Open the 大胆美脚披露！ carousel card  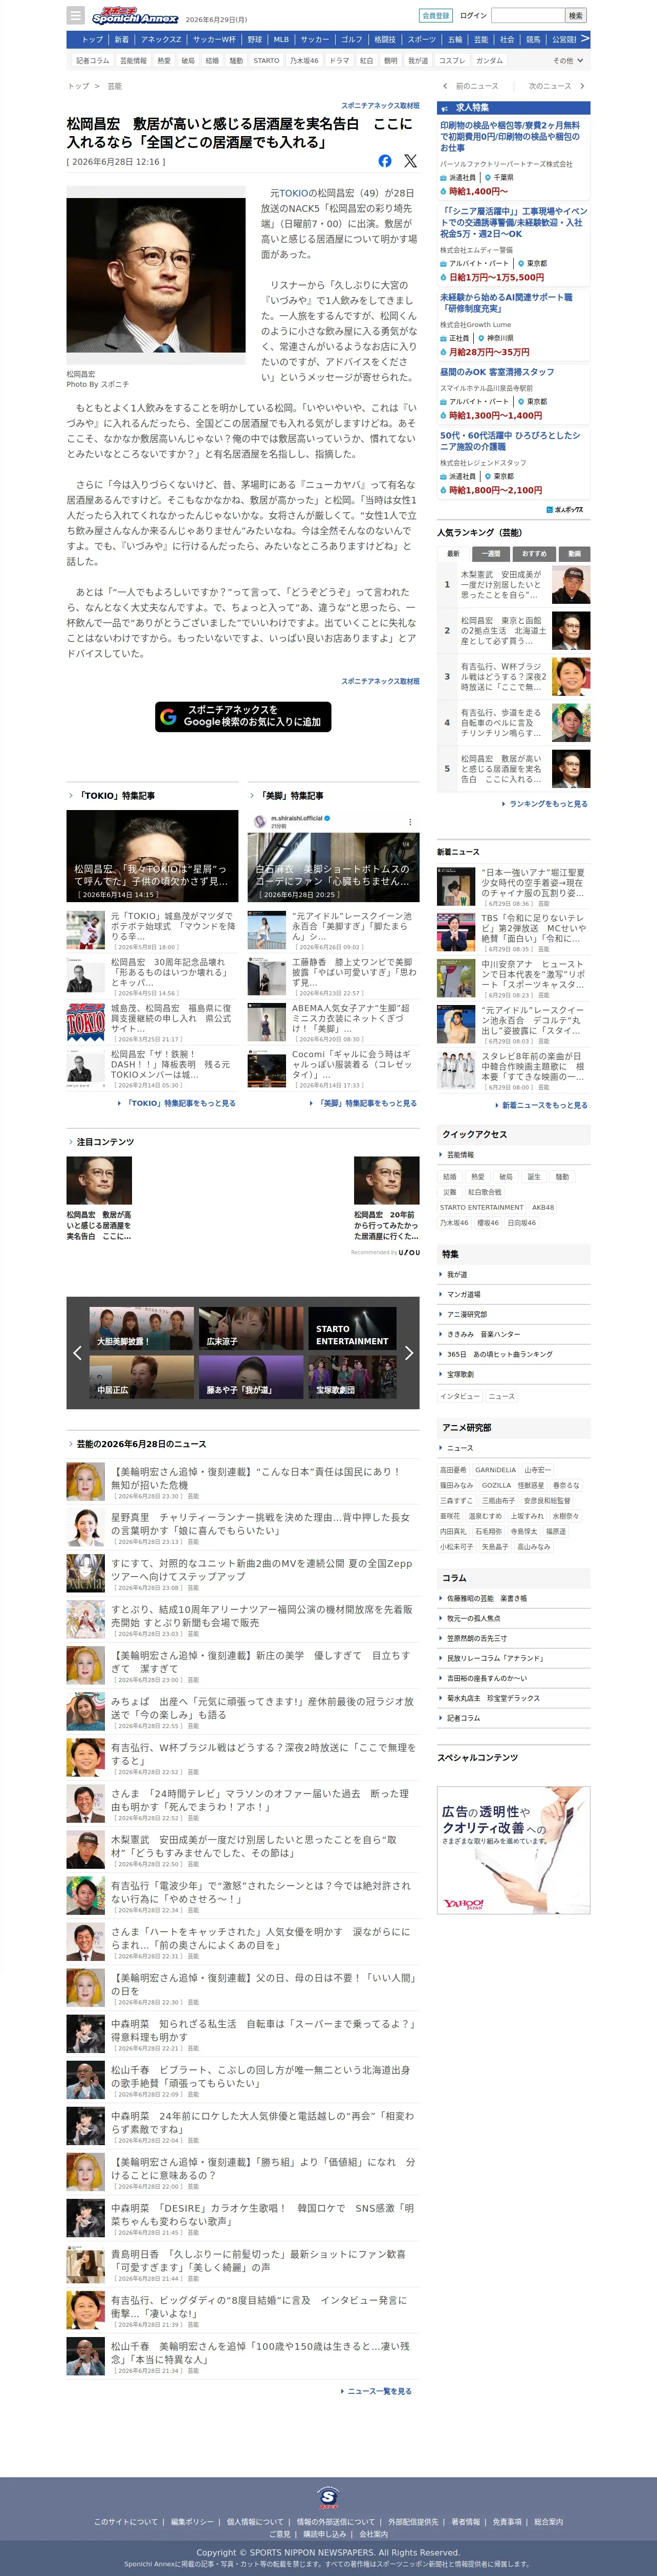(141, 1329)
